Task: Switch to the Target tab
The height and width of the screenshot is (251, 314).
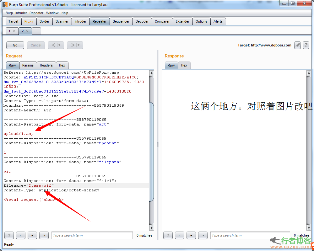Action: pos(13,21)
